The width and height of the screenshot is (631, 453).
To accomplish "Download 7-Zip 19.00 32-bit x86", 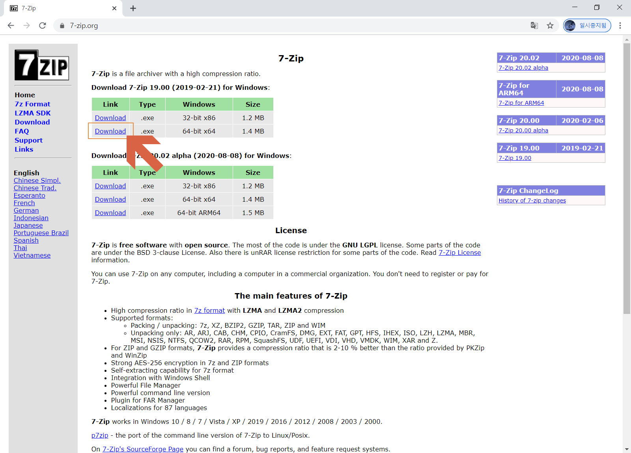I will (x=110, y=118).
